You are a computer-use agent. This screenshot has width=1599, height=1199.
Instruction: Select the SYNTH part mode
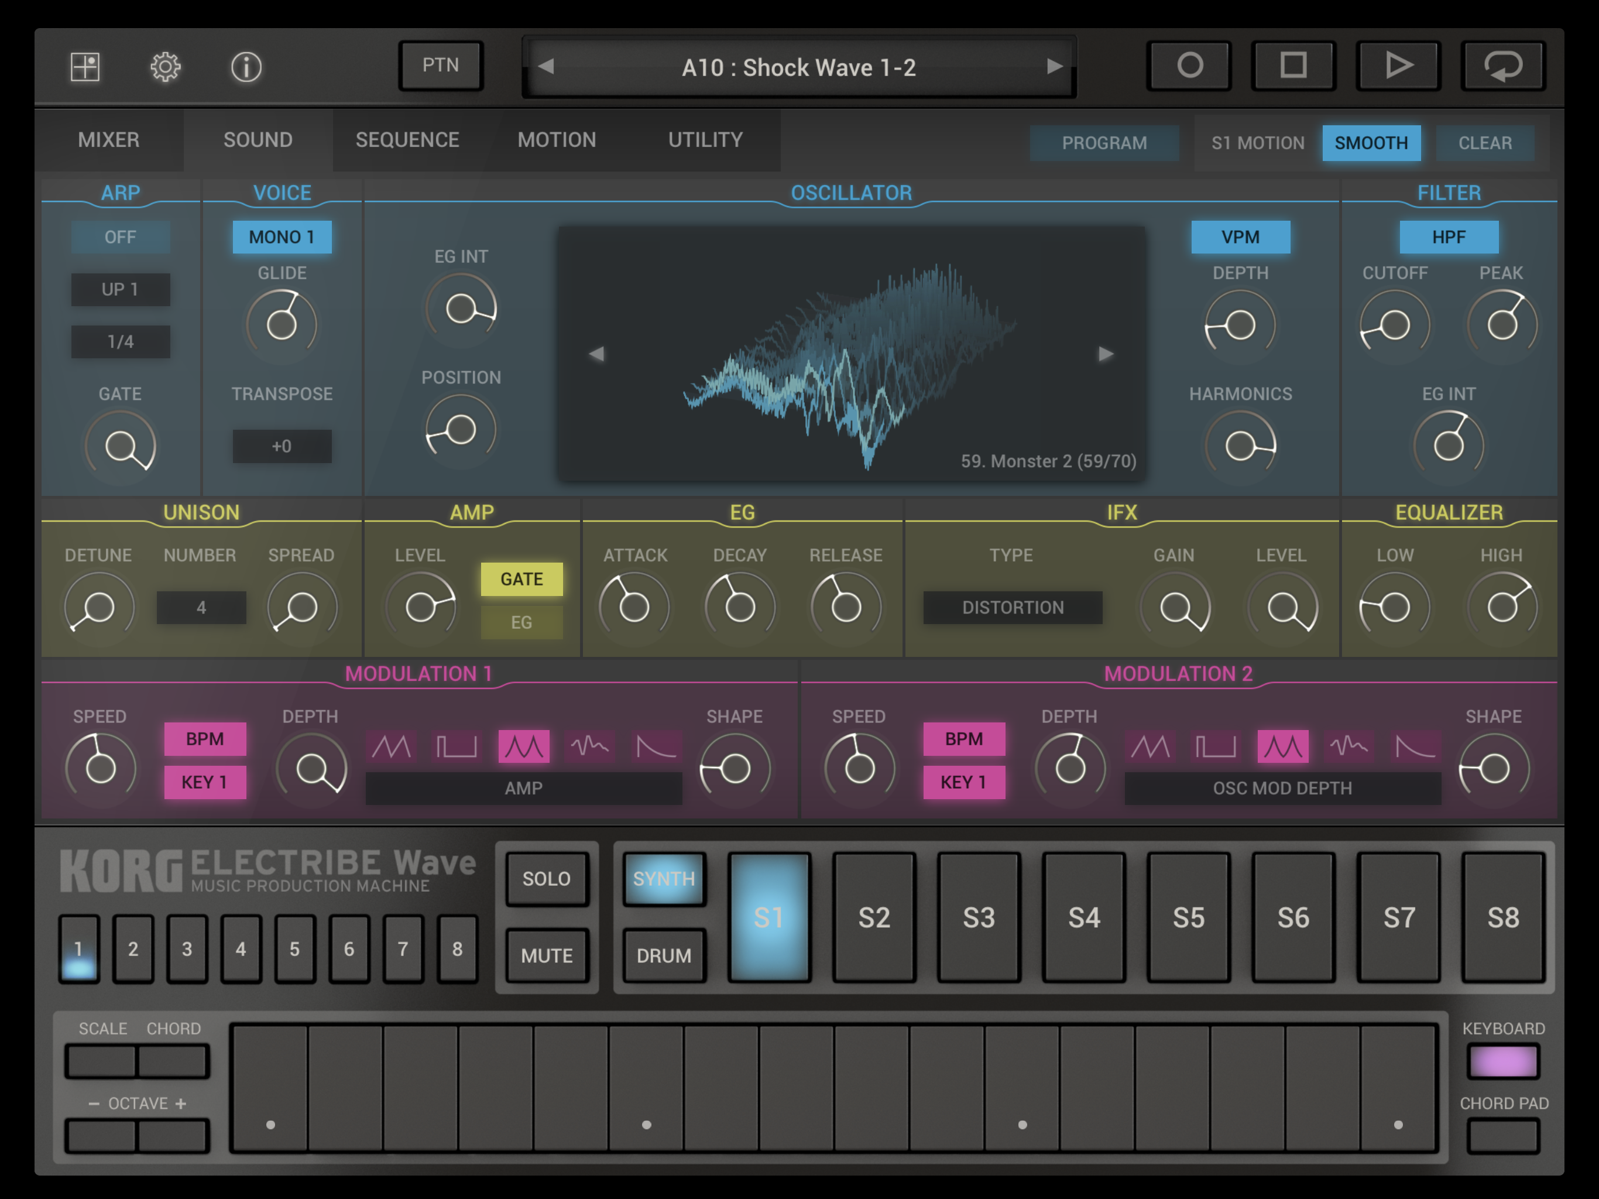[664, 879]
